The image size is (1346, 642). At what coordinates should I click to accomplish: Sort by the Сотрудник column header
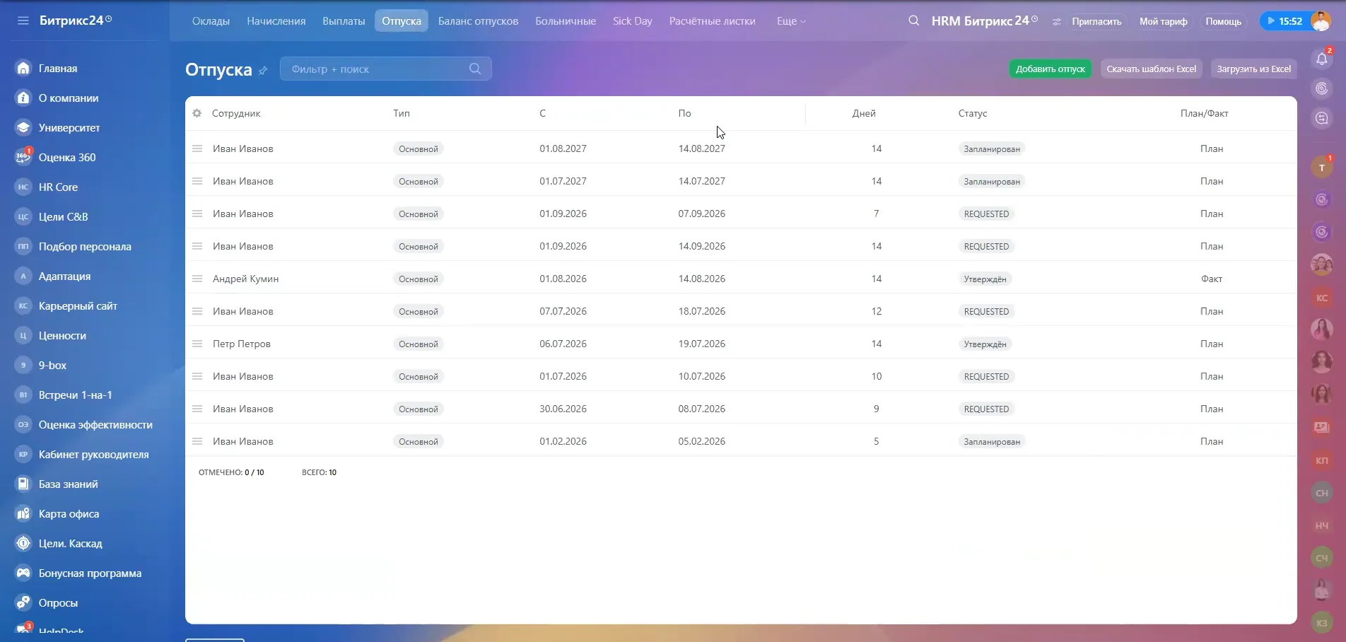[x=236, y=113]
